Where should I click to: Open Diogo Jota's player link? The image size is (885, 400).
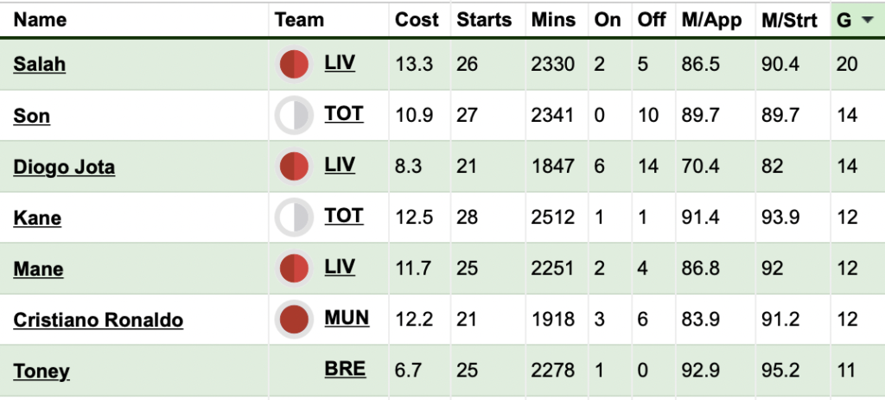click(x=64, y=167)
